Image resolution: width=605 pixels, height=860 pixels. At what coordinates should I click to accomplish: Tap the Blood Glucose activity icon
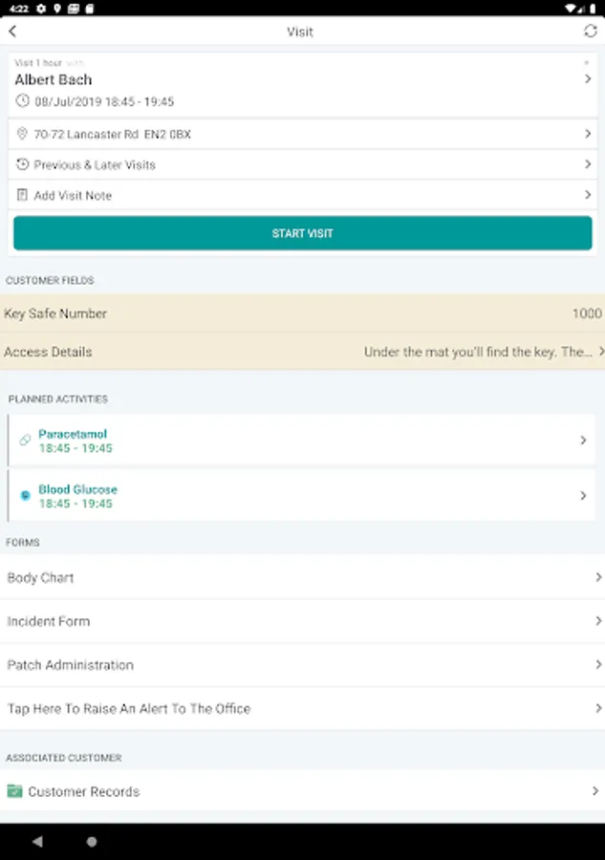[x=26, y=496]
